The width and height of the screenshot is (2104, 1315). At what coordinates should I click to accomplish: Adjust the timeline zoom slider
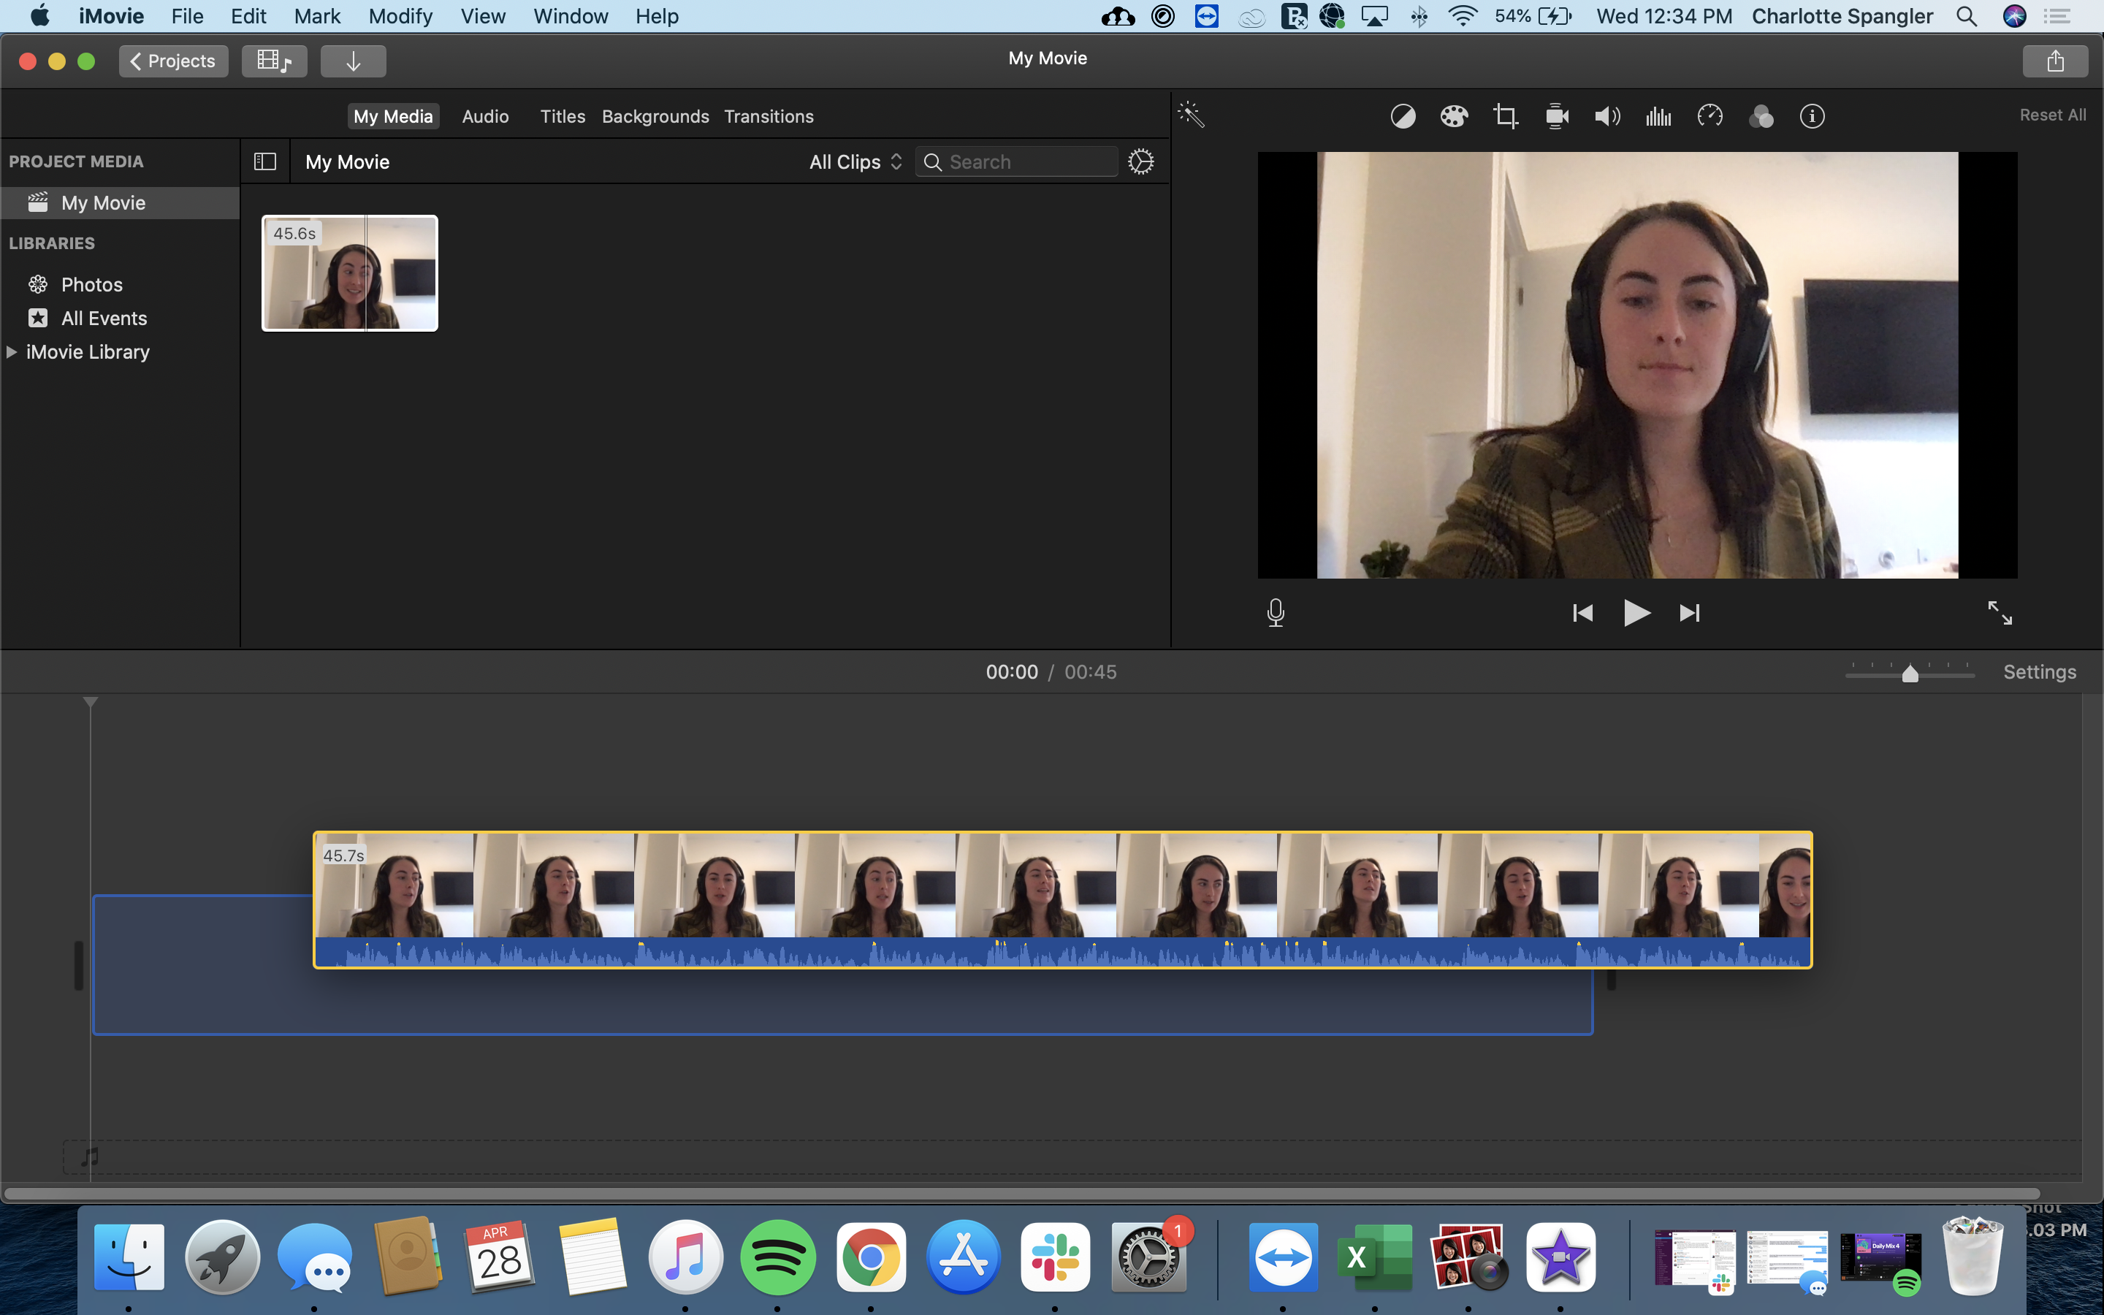tap(1909, 674)
